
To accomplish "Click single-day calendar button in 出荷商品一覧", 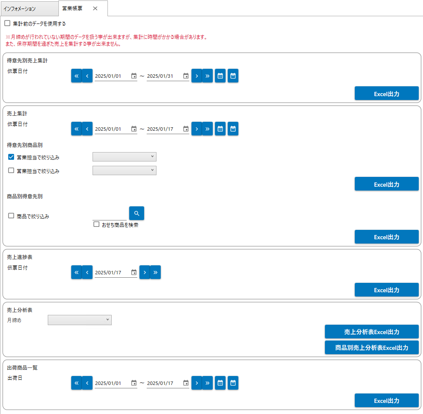I will click(x=233, y=383).
